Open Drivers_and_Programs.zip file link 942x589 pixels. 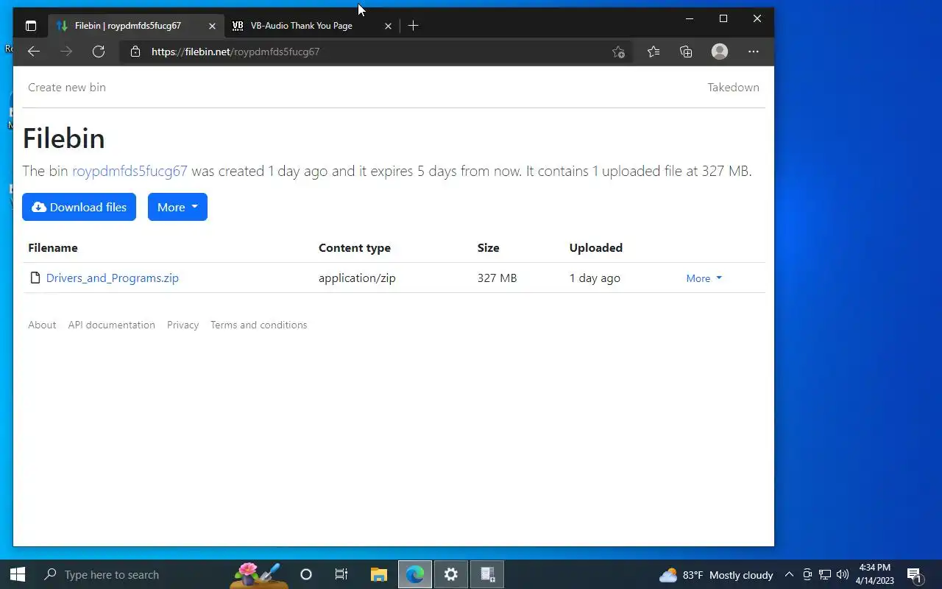pyautogui.click(x=113, y=278)
